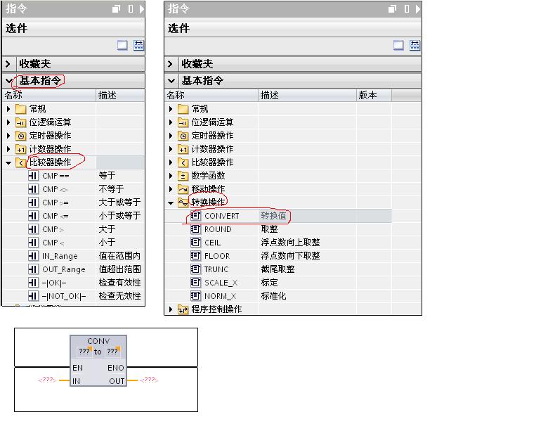
Task: Click the NORM_X instruction icon
Action: click(x=195, y=296)
